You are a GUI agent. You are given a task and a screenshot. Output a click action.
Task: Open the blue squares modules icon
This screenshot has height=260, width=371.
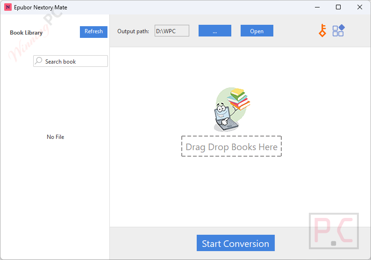(339, 30)
